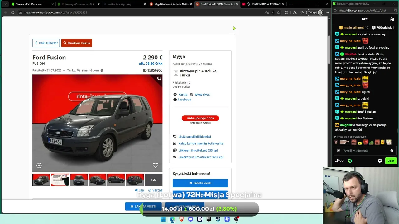Open Steam from the taskbar
Image resolution: width=399 pixels, height=224 pixels.
(x=218, y=219)
